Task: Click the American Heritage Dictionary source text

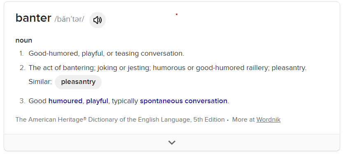Action: coord(120,120)
